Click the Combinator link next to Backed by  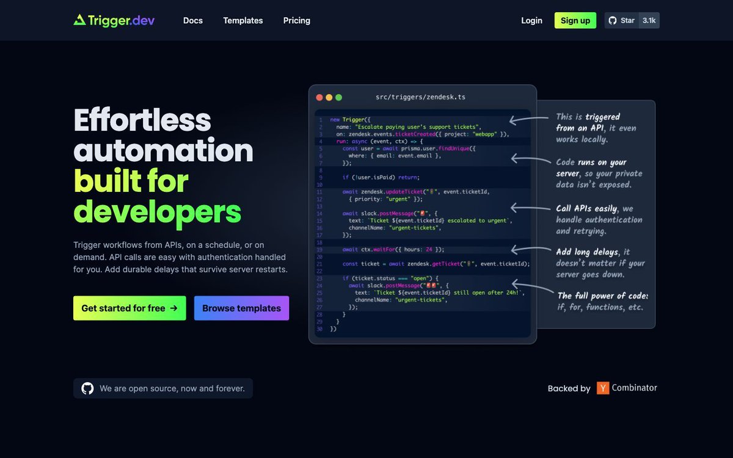click(634, 388)
